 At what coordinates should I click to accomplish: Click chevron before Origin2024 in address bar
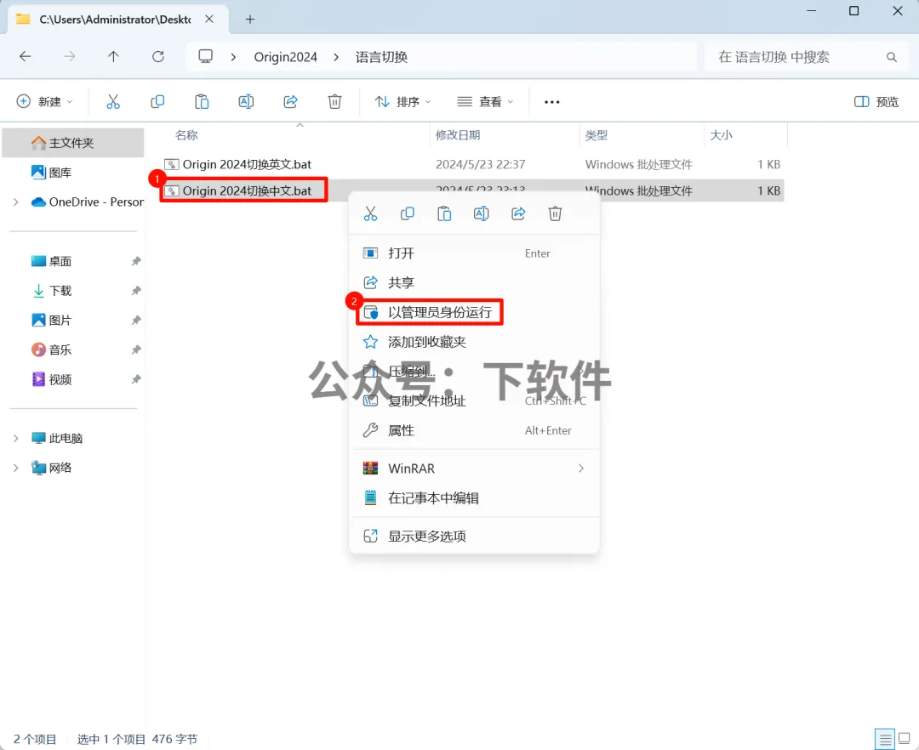point(233,57)
